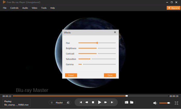Mute audio with the speaker icon

click(x=155, y=103)
